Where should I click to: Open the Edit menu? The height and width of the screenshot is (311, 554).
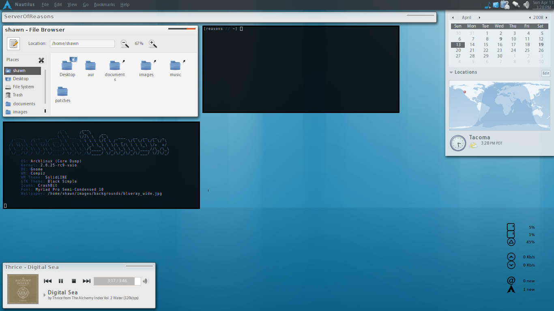coord(58,4)
